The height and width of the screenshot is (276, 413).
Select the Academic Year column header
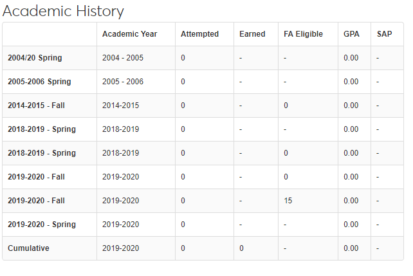coord(129,34)
